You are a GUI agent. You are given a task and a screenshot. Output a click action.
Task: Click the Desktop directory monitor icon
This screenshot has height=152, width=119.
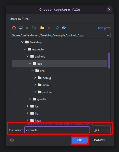[21, 28]
